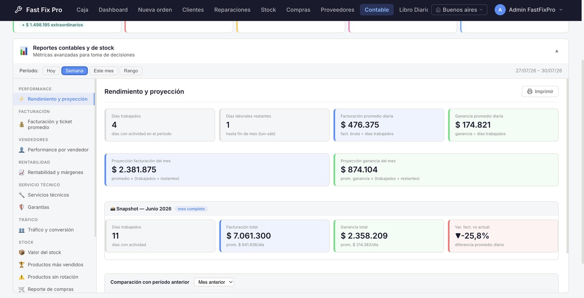Click the Facturación total $ 7.061.300 card
The height and width of the screenshot is (298, 584).
pyautogui.click(x=274, y=236)
